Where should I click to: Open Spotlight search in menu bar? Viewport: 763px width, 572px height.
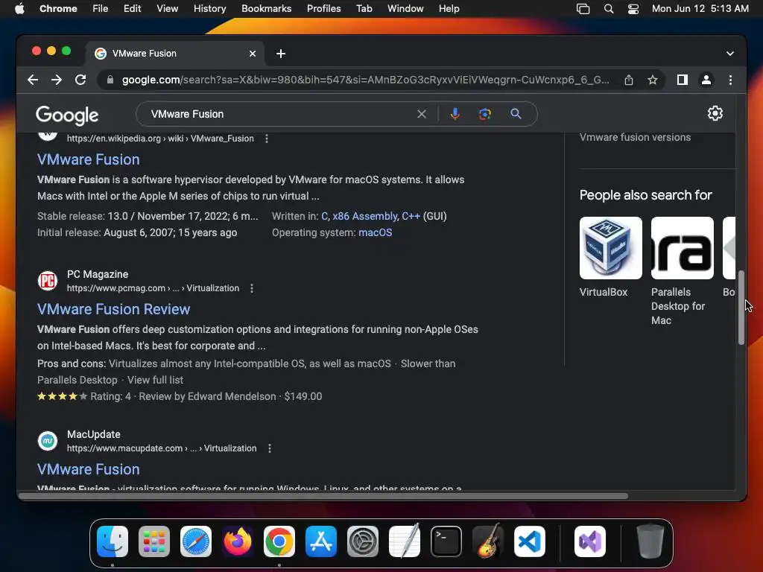[x=608, y=9]
